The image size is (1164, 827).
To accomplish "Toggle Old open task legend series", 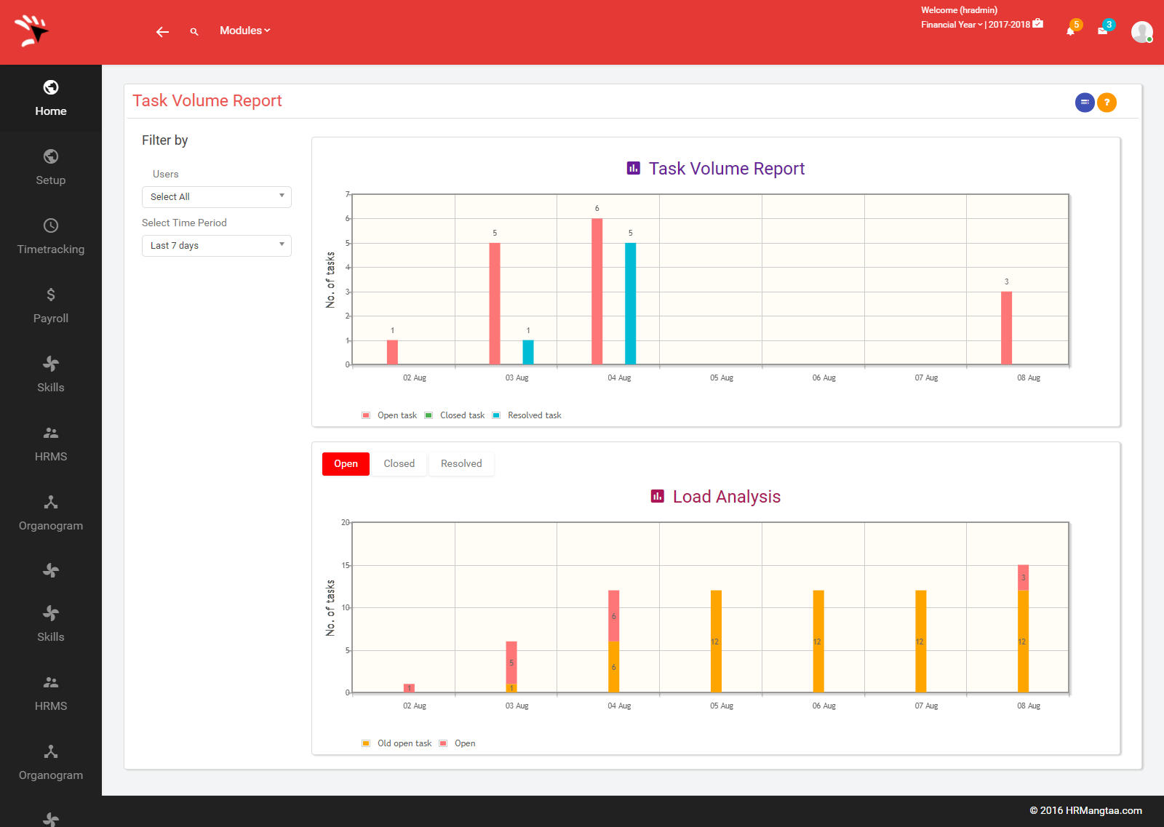I will pyautogui.click(x=396, y=743).
